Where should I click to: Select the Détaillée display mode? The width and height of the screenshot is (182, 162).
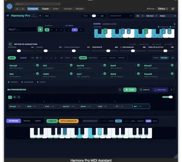pos(164,58)
